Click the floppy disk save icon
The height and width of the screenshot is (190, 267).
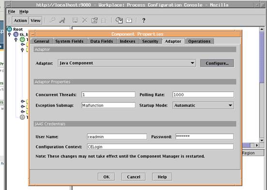coord(75,20)
